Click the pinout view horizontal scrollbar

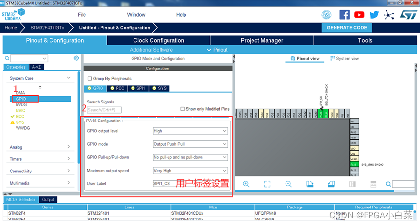[315, 191]
